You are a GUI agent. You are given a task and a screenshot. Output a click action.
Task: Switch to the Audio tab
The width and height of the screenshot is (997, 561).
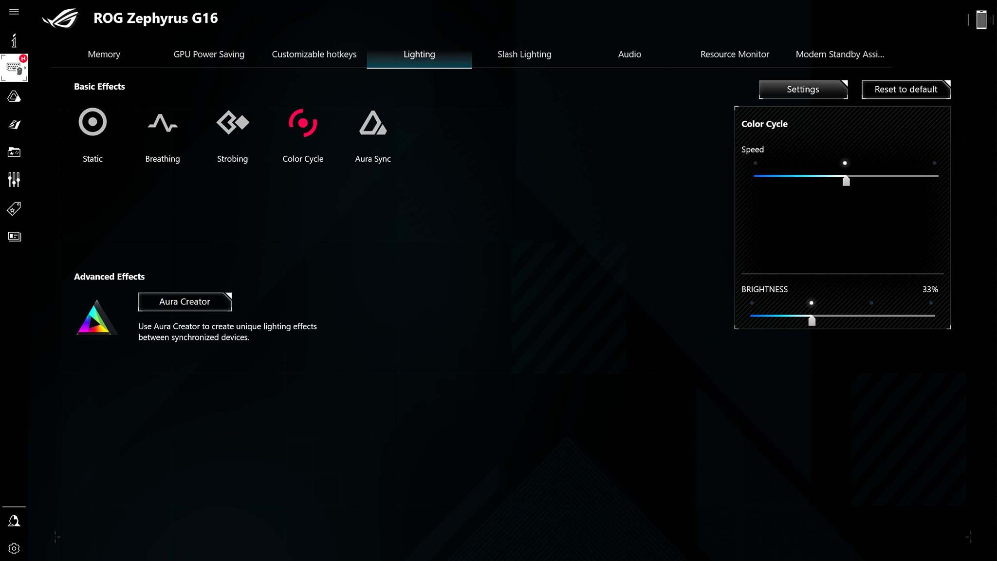[629, 54]
